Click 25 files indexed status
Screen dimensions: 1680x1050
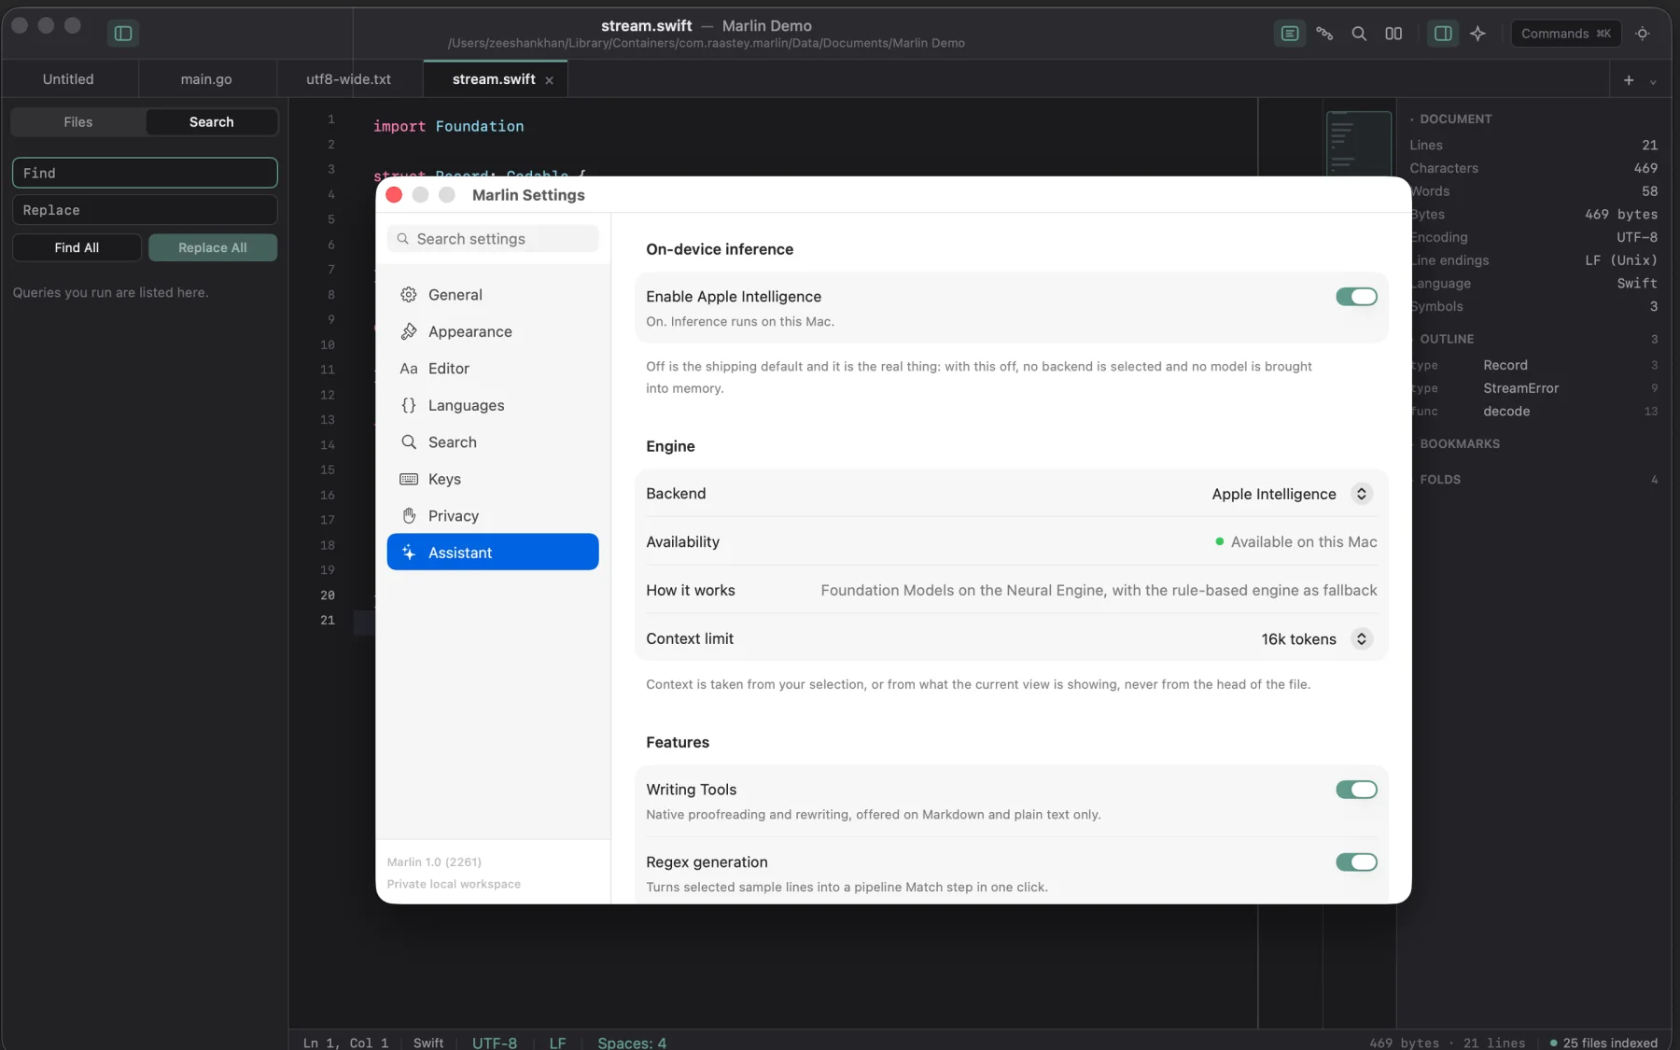pyautogui.click(x=1603, y=1043)
